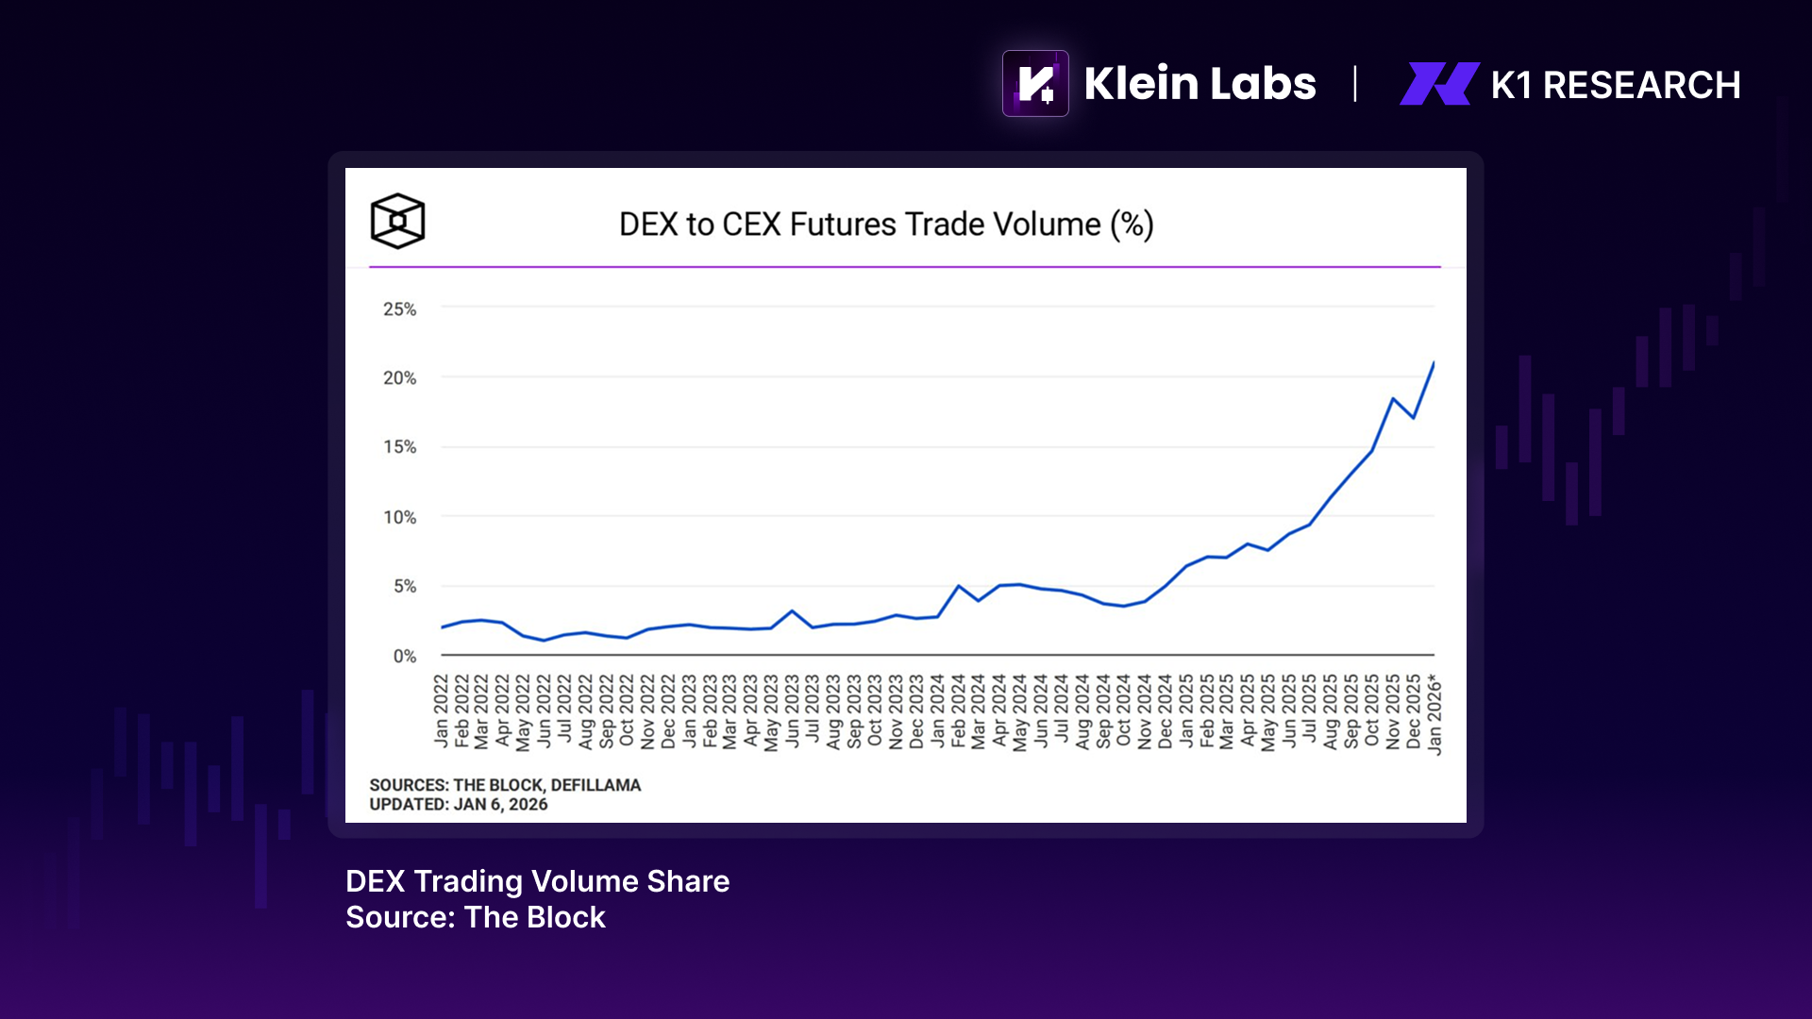Click the Jan 2026* x-axis label
The image size is (1812, 1019).
(x=1434, y=714)
